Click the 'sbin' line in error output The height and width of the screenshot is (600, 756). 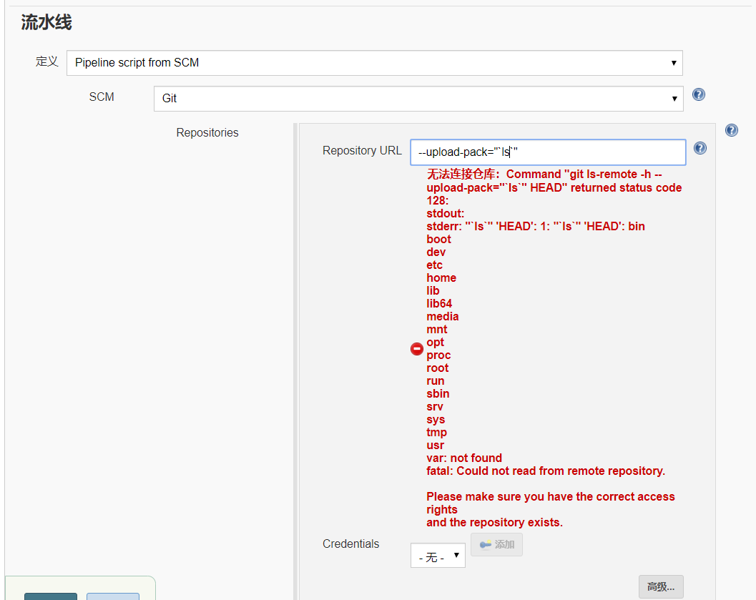pos(438,394)
